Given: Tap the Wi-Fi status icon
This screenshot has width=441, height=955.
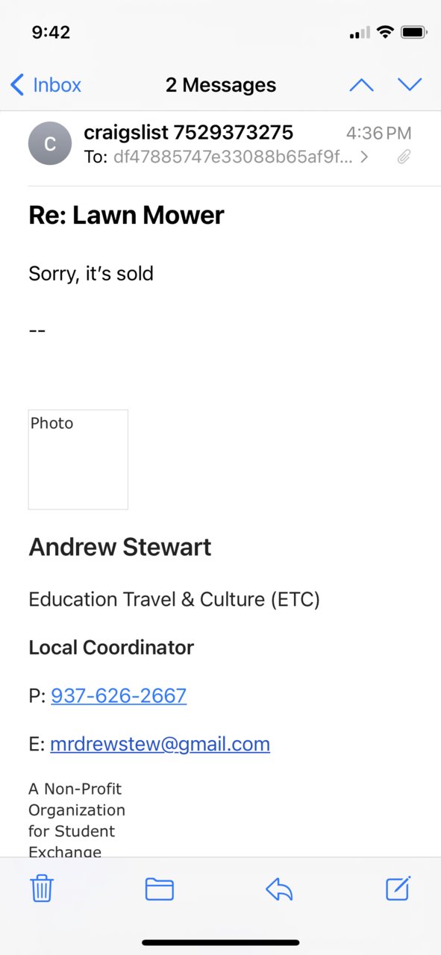Looking at the screenshot, I should click(x=385, y=32).
